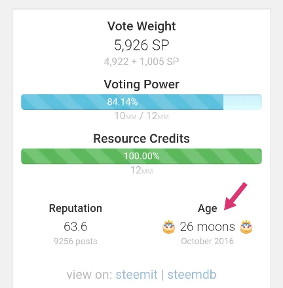Image resolution: width=283 pixels, height=288 pixels.
Task: Click the Reputation heading
Action: [75, 208]
